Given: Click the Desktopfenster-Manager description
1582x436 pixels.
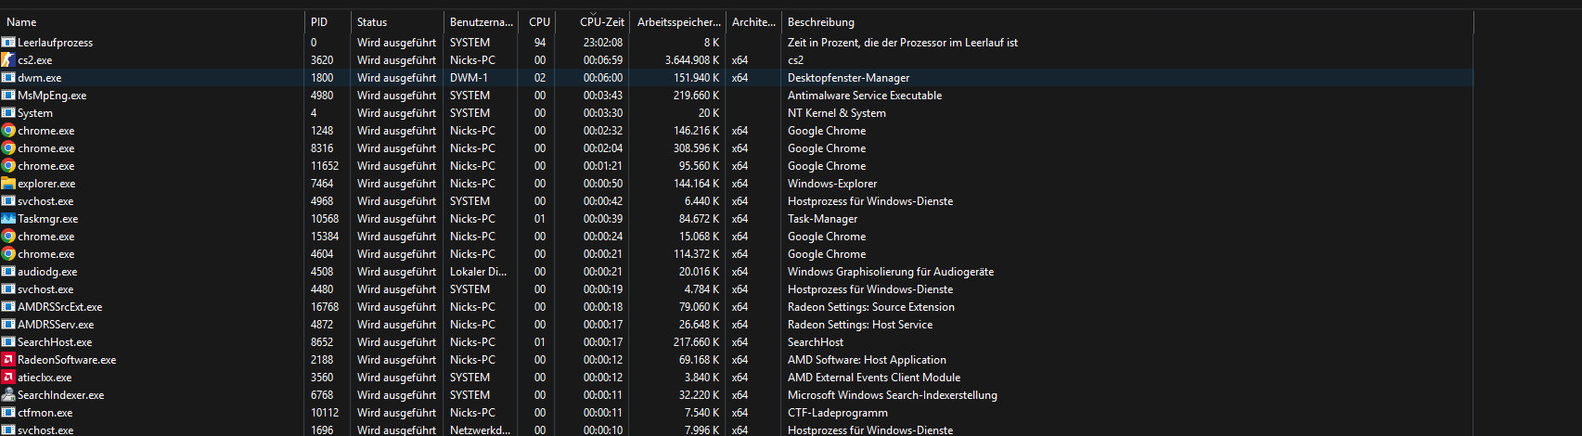Looking at the screenshot, I should coord(848,78).
